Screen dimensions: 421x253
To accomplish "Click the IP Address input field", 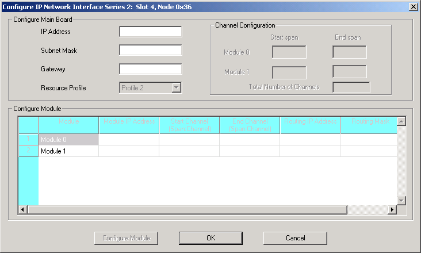I will coord(150,32).
